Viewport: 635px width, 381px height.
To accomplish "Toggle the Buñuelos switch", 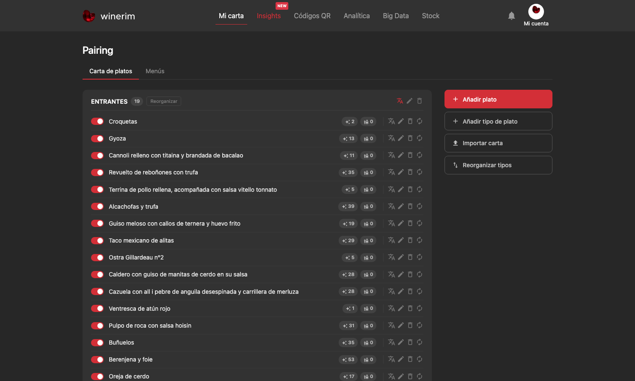I will (x=97, y=342).
